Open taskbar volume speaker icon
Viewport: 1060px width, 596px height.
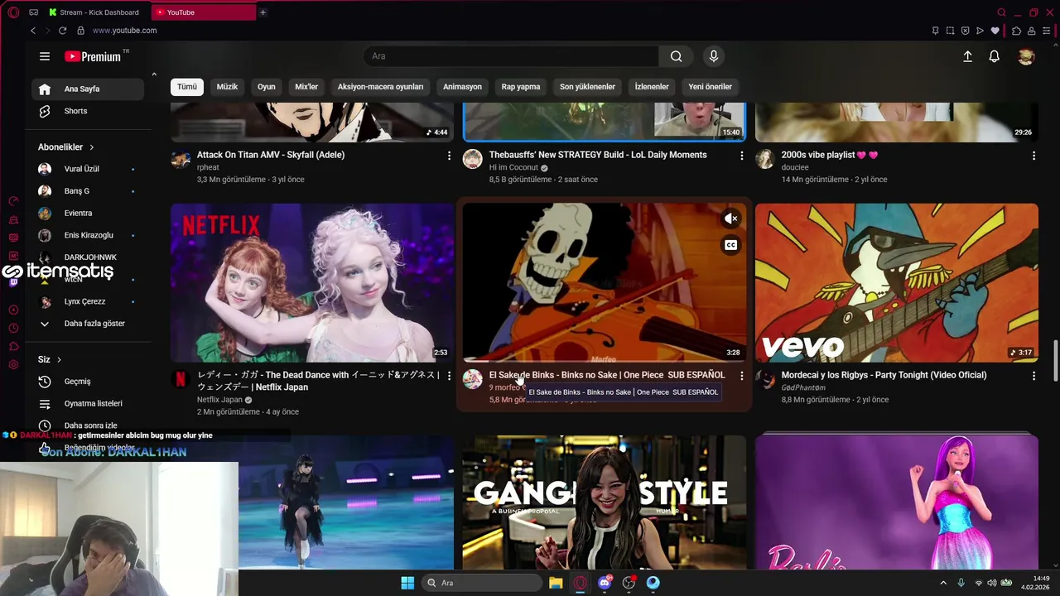click(x=992, y=583)
